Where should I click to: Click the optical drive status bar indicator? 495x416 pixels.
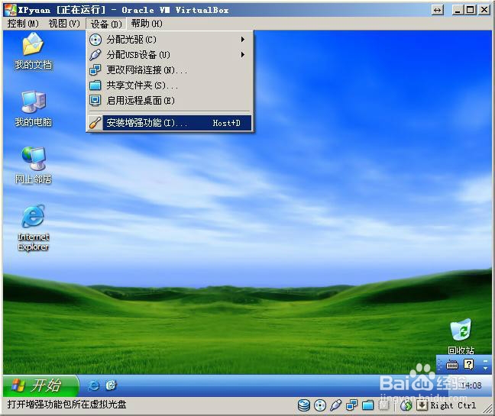coord(320,405)
